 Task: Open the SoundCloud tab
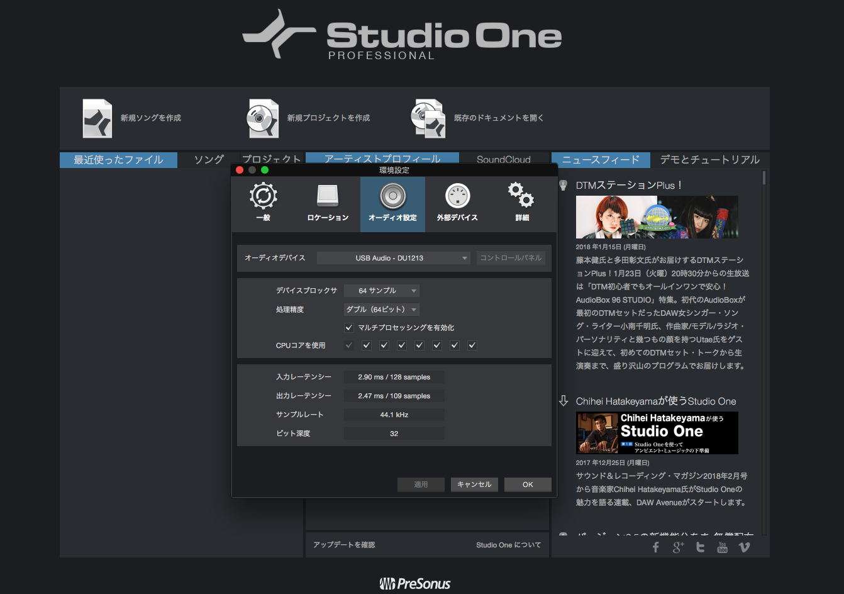pos(504,159)
